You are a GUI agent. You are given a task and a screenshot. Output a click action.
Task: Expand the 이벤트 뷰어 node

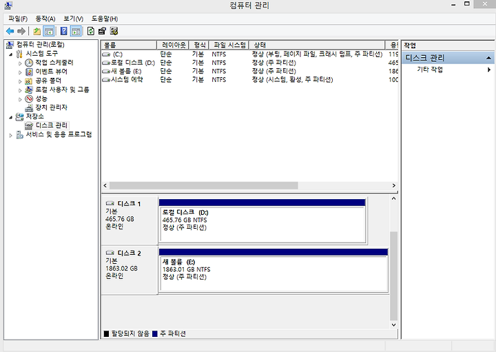pos(20,72)
